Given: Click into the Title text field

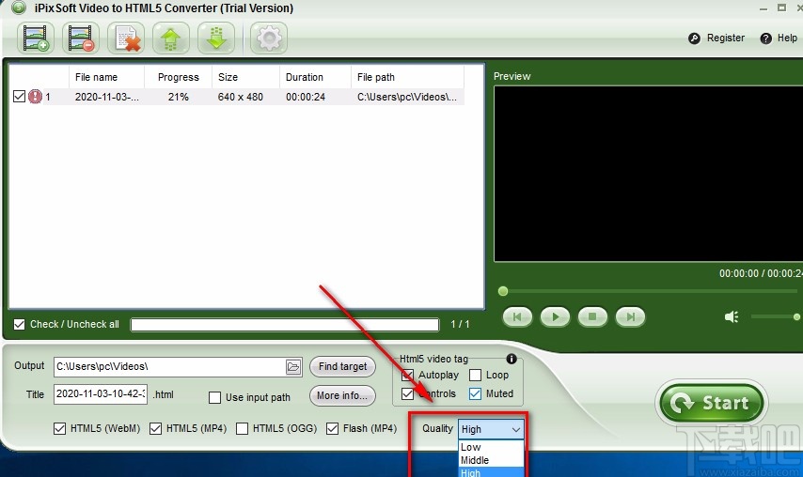Looking at the screenshot, I should 101,394.
